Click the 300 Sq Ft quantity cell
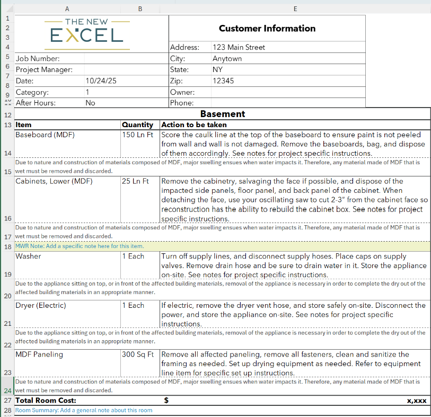The image size is (431, 417). coord(140,363)
